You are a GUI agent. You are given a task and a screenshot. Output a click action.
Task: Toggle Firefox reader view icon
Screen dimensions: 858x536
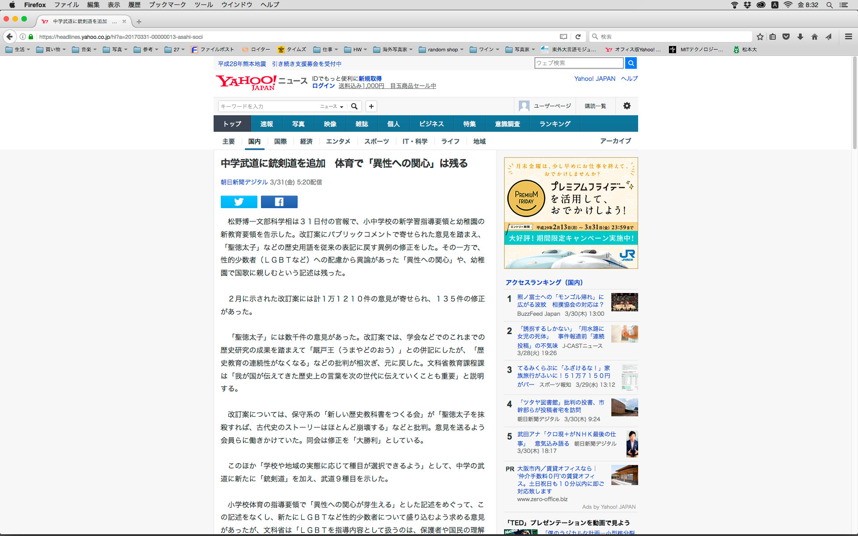coord(564,37)
